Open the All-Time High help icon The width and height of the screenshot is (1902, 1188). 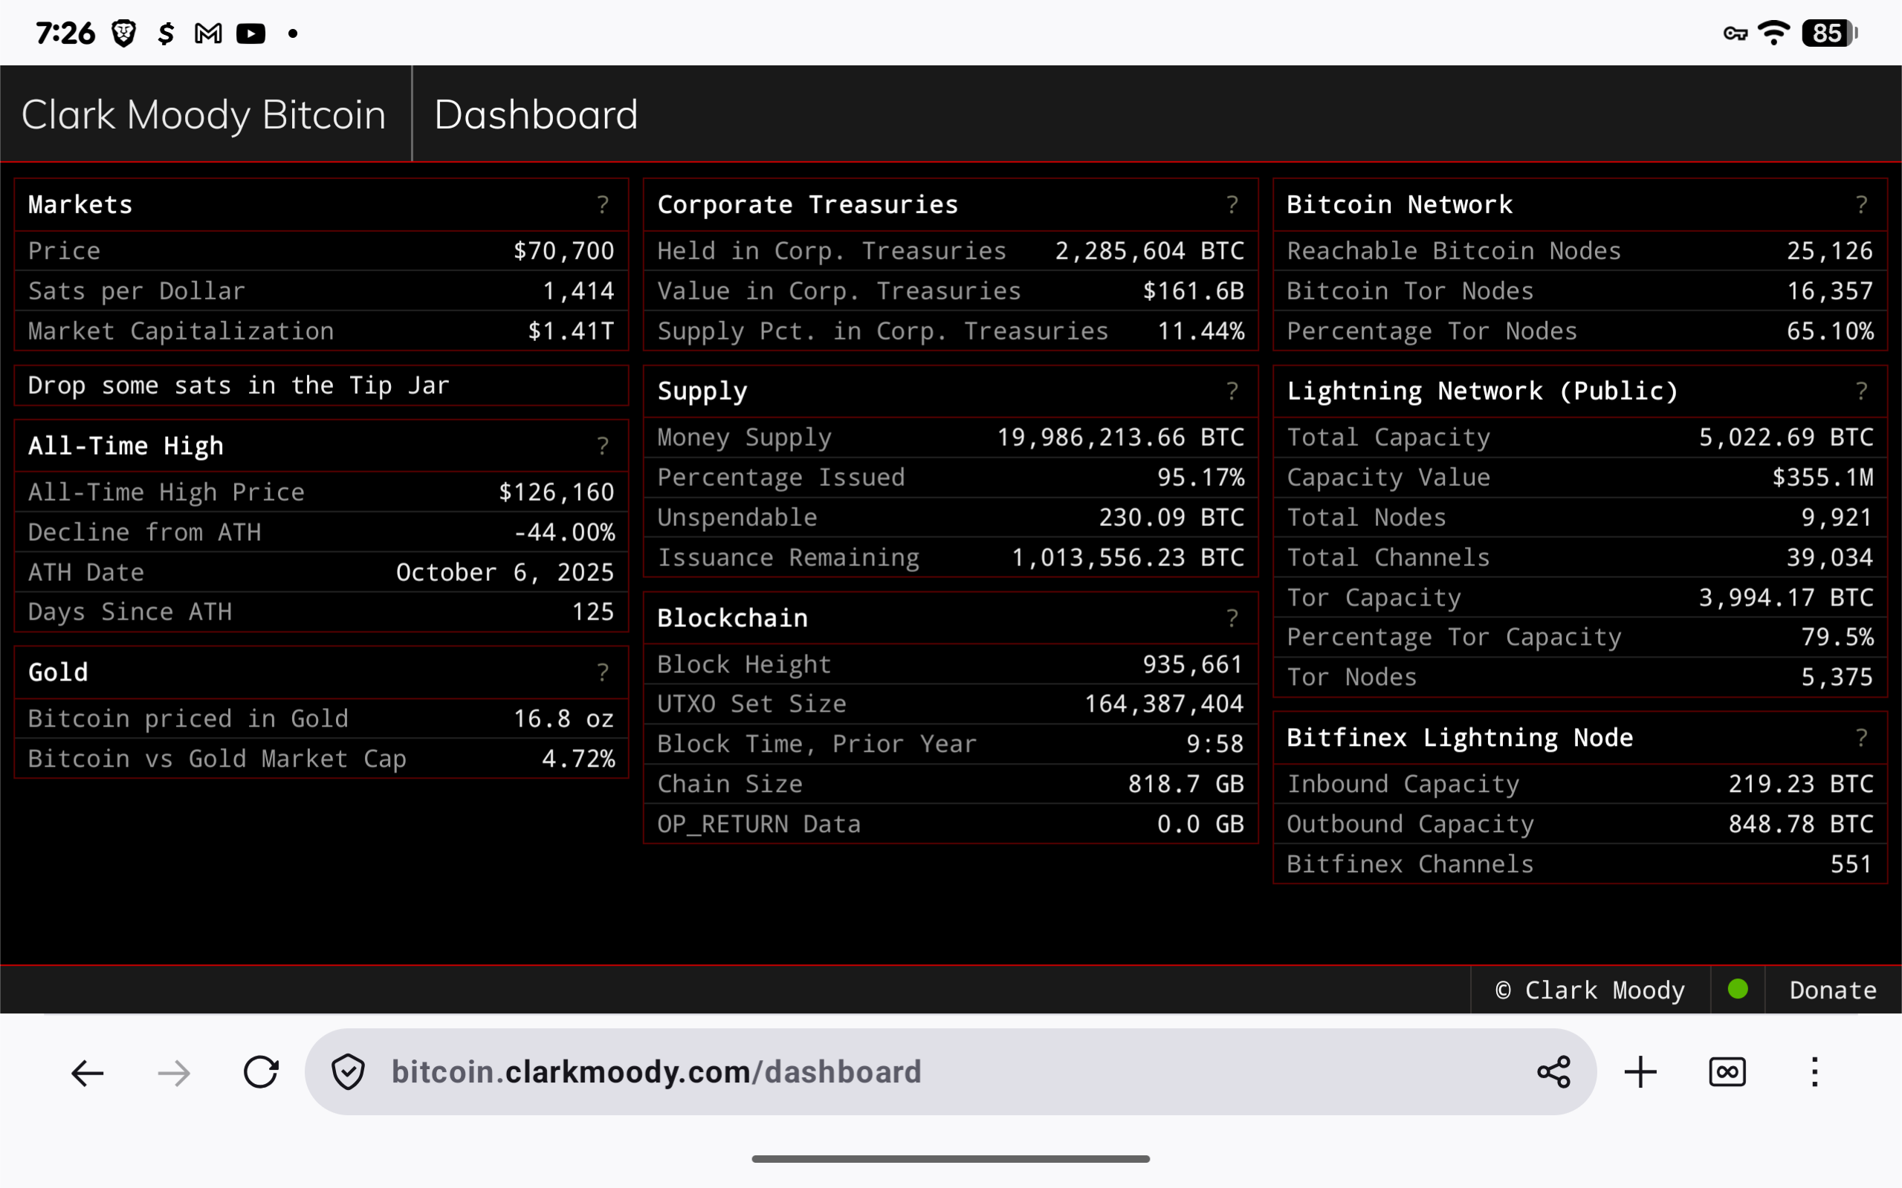point(603,447)
